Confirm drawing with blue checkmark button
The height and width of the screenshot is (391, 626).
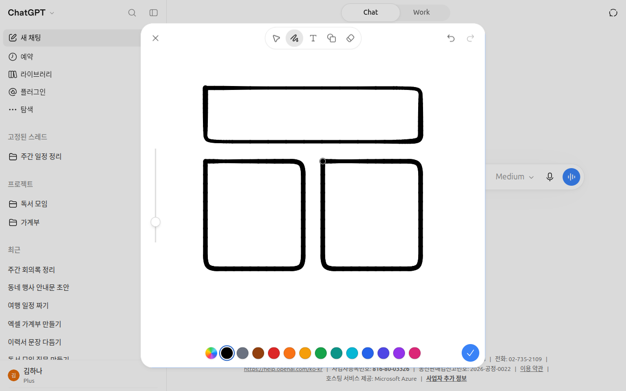click(470, 353)
